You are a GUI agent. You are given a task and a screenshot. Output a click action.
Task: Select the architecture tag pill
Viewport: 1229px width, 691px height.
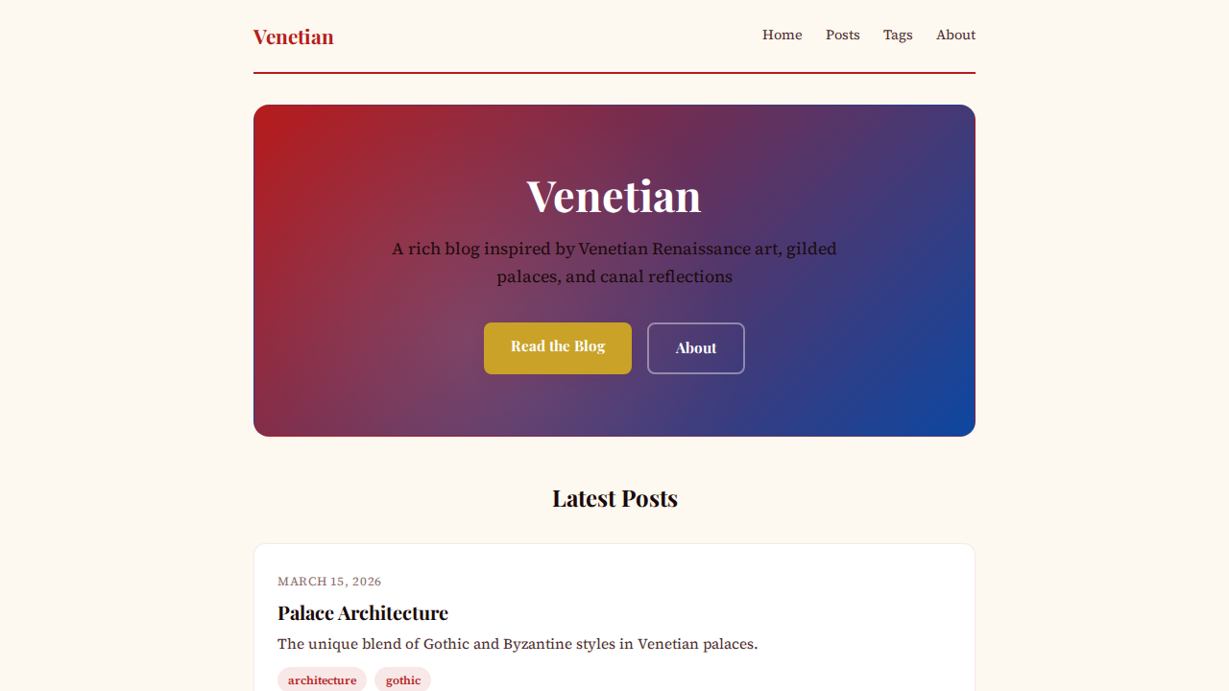click(322, 679)
